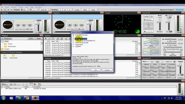Open the Encoders Menu dropdown

pyautogui.click(x=4, y=84)
